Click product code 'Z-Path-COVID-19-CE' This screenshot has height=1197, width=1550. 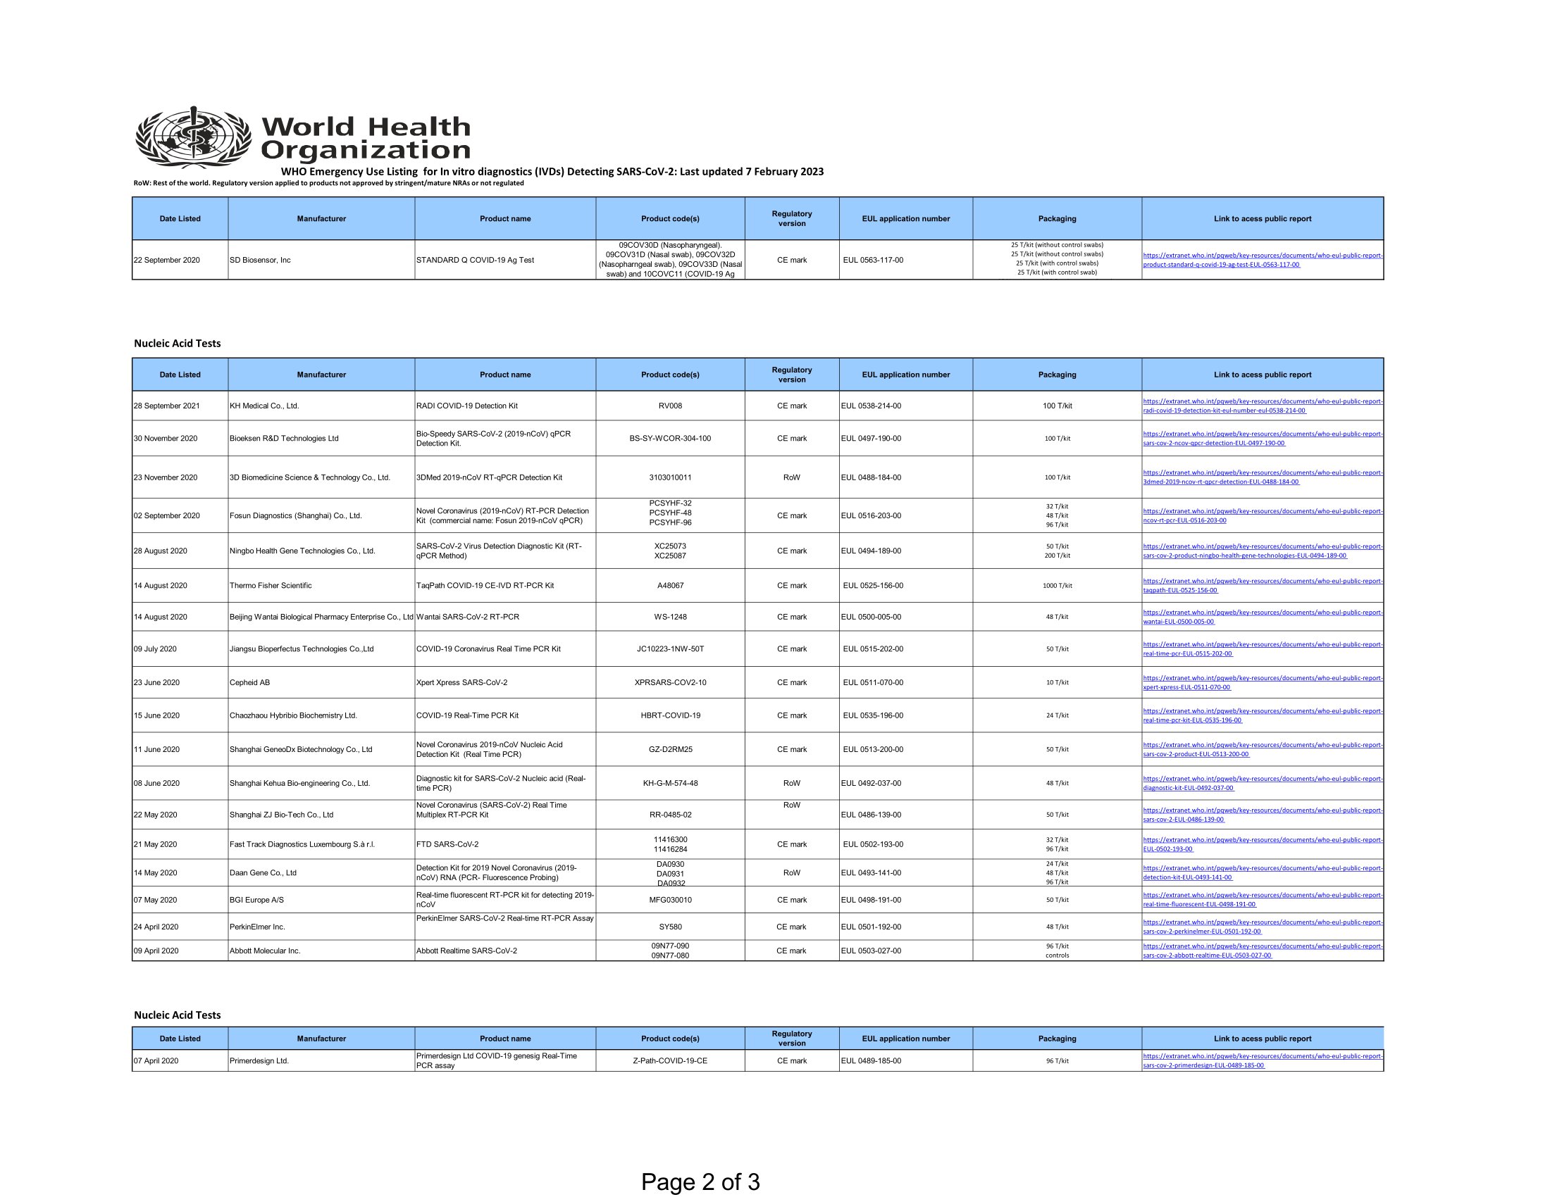point(670,1061)
